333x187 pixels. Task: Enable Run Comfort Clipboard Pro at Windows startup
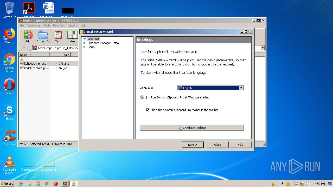(148, 97)
